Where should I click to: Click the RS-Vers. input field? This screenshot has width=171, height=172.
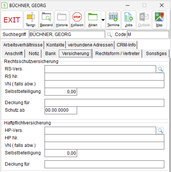[x=100, y=69]
